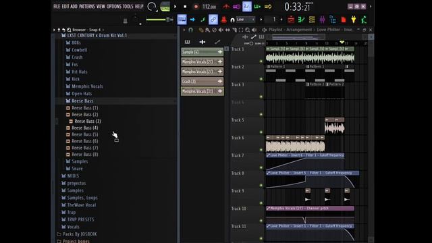Open the FILE menu

pyautogui.click(x=57, y=6)
